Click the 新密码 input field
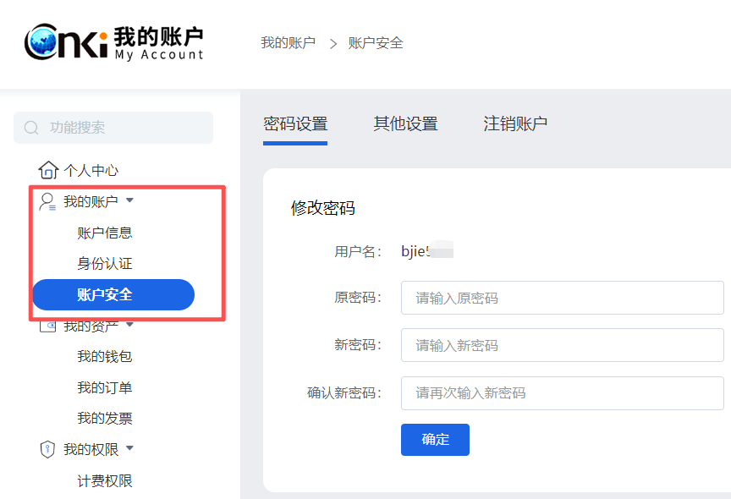 pos(562,345)
